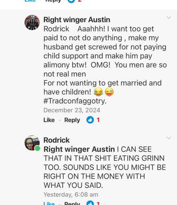Open Right winger Austin author name link
Viewport: 177px width, 205px height.
(x=77, y=20)
